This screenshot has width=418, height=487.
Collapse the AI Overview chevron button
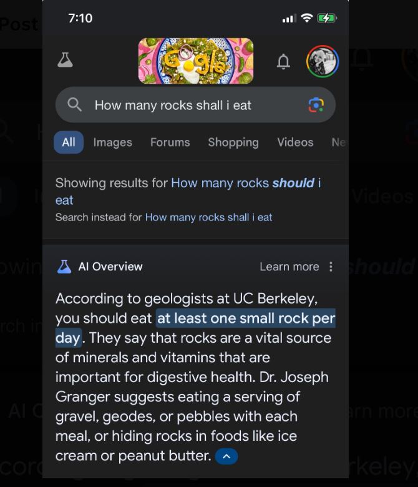tap(226, 456)
